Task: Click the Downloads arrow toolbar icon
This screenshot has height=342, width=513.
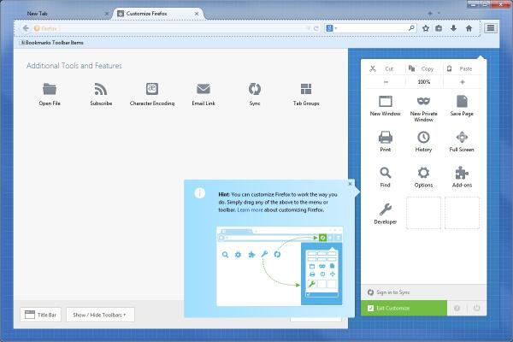Action: 453,28
